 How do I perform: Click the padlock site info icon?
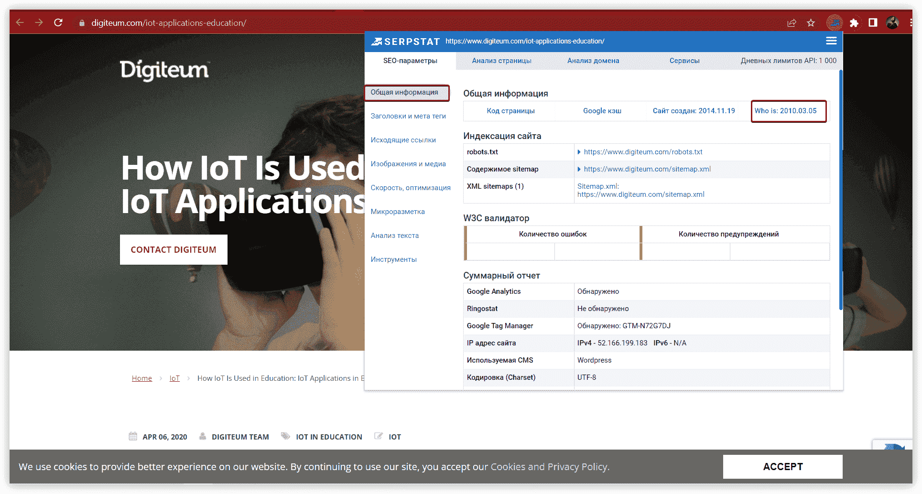(x=82, y=23)
